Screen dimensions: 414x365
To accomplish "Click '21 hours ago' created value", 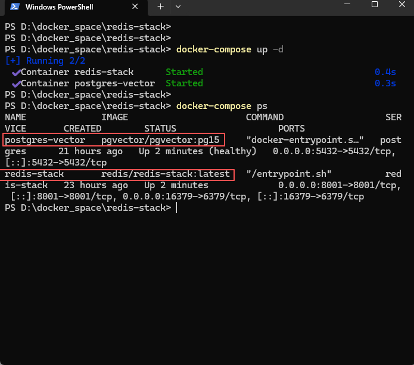I will tap(91, 151).
